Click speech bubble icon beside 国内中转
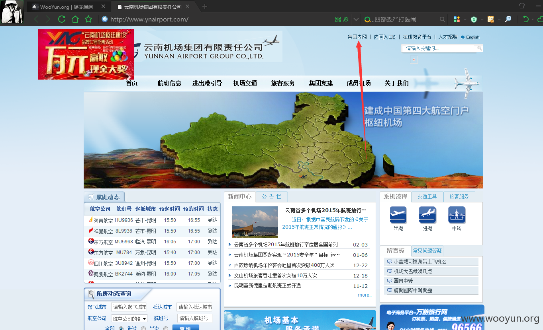Viewport: 543px width, 330px height. point(389,281)
